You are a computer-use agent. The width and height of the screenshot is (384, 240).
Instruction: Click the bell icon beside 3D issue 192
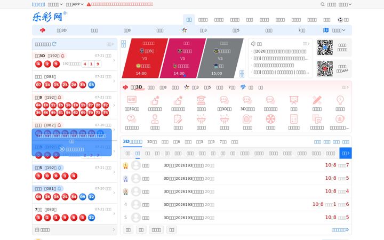[x=63, y=55]
